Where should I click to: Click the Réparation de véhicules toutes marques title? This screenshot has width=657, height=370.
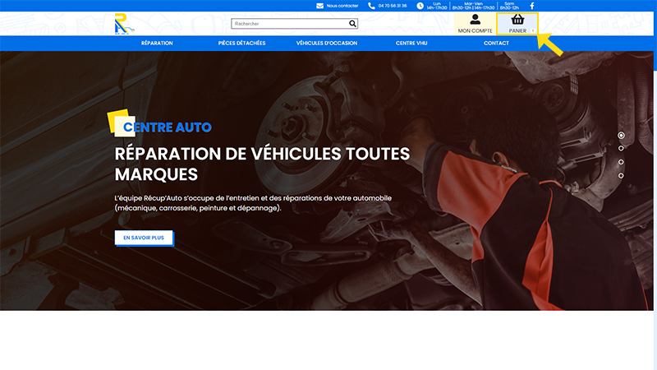point(262,164)
